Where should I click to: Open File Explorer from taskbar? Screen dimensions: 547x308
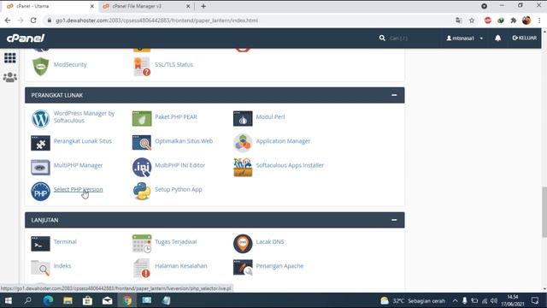pyautogui.click(x=68, y=300)
